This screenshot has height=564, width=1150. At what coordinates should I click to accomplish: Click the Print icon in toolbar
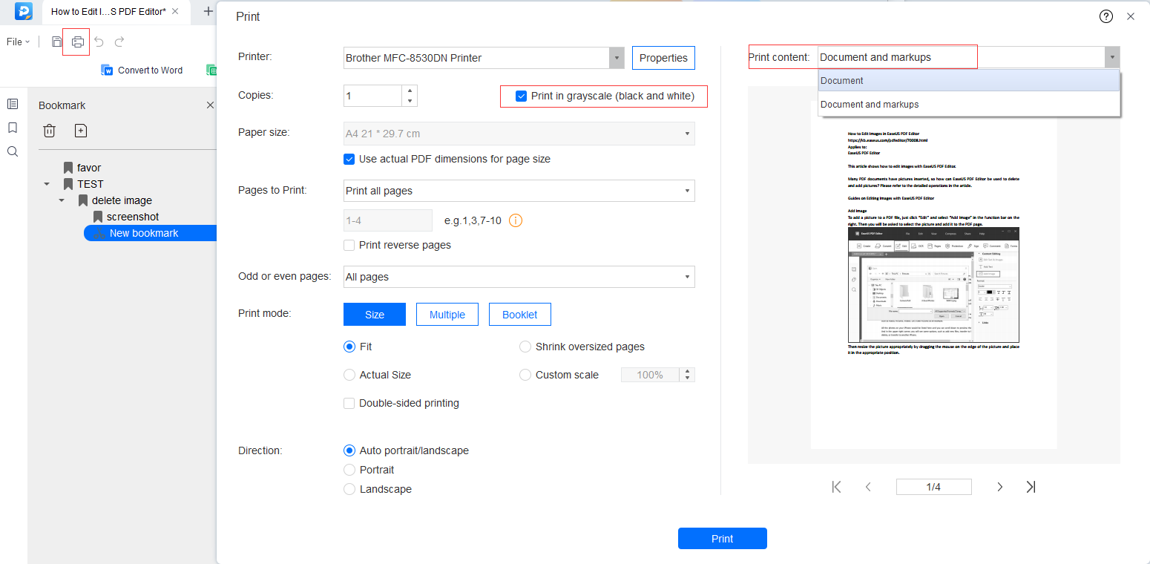tap(77, 42)
